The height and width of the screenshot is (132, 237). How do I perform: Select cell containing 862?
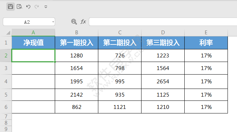77,107
